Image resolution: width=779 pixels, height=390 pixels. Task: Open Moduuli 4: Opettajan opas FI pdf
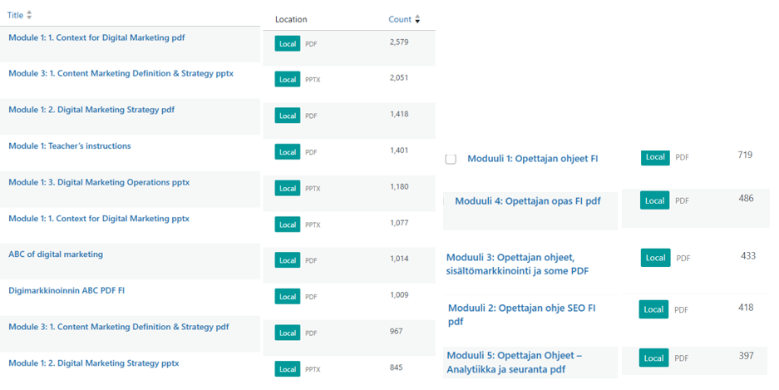click(527, 201)
